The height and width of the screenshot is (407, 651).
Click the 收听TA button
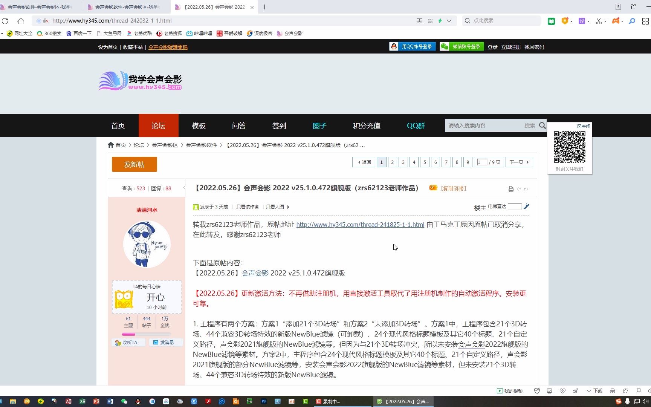[x=129, y=343]
